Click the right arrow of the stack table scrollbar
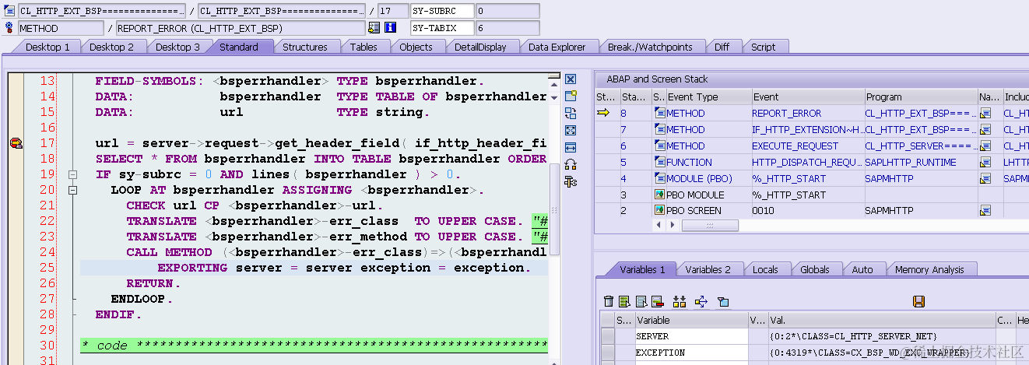 [x=674, y=225]
